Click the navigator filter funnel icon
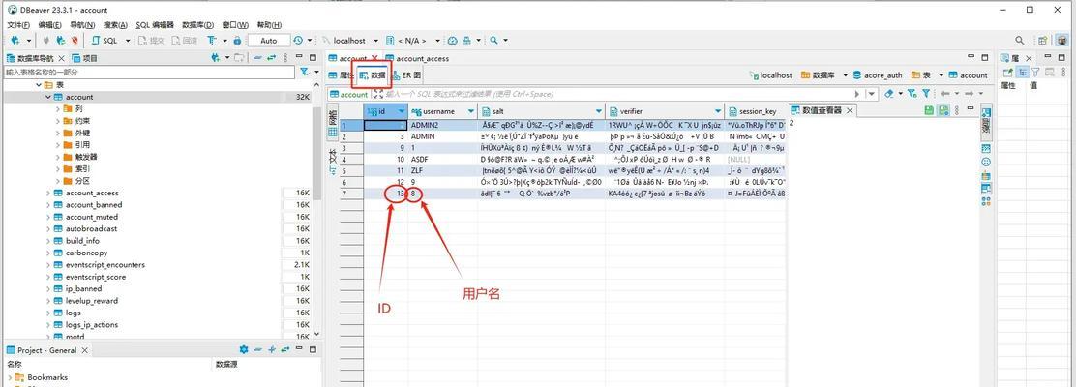Viewport: 1076px width, 387px height. pos(305,72)
